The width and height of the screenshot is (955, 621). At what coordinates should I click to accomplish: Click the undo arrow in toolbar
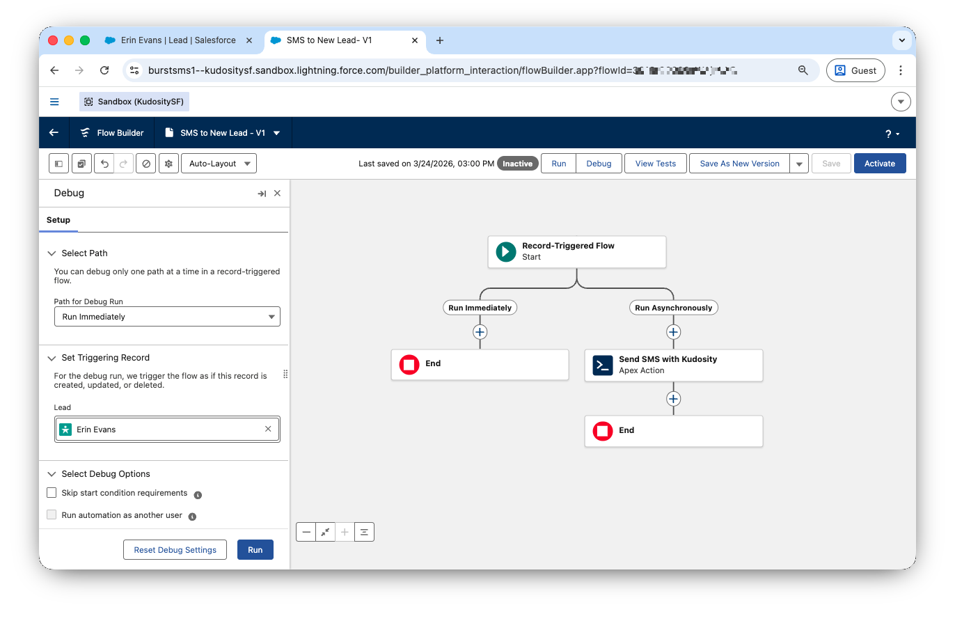click(x=104, y=164)
